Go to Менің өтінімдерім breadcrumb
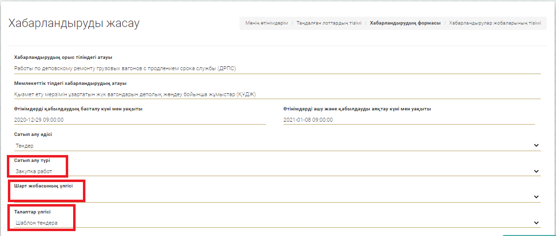556x236 pixels. click(x=267, y=23)
